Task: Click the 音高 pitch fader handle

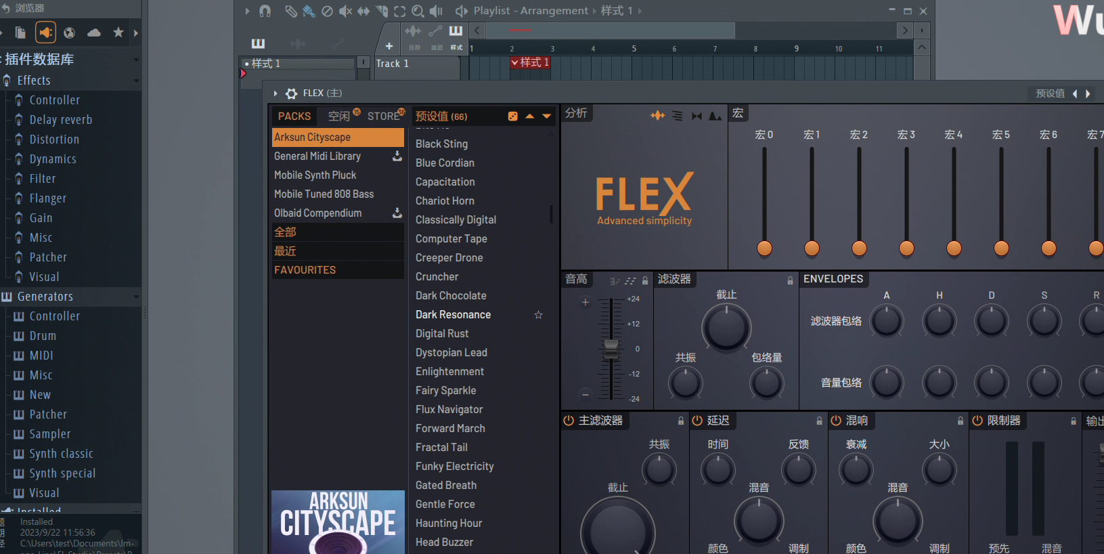Action: pos(611,348)
